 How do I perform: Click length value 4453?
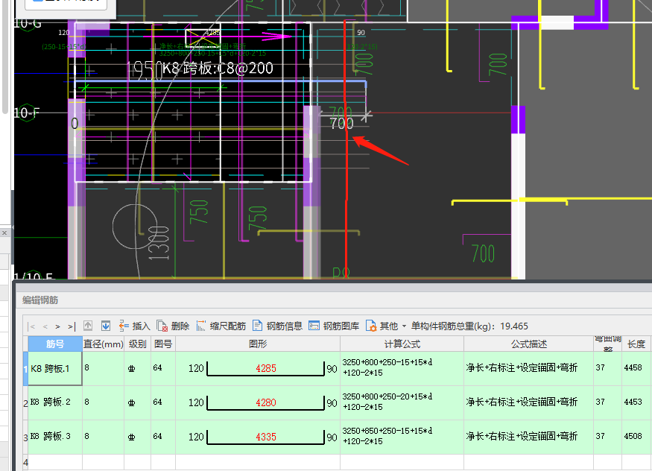click(x=633, y=402)
